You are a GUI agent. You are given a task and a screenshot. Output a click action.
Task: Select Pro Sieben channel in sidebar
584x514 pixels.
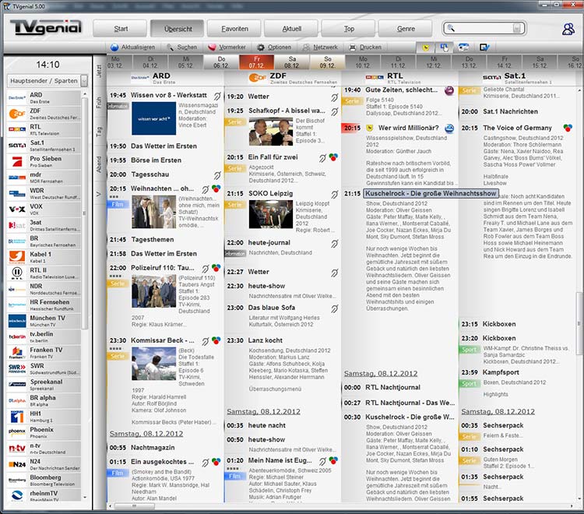44,161
